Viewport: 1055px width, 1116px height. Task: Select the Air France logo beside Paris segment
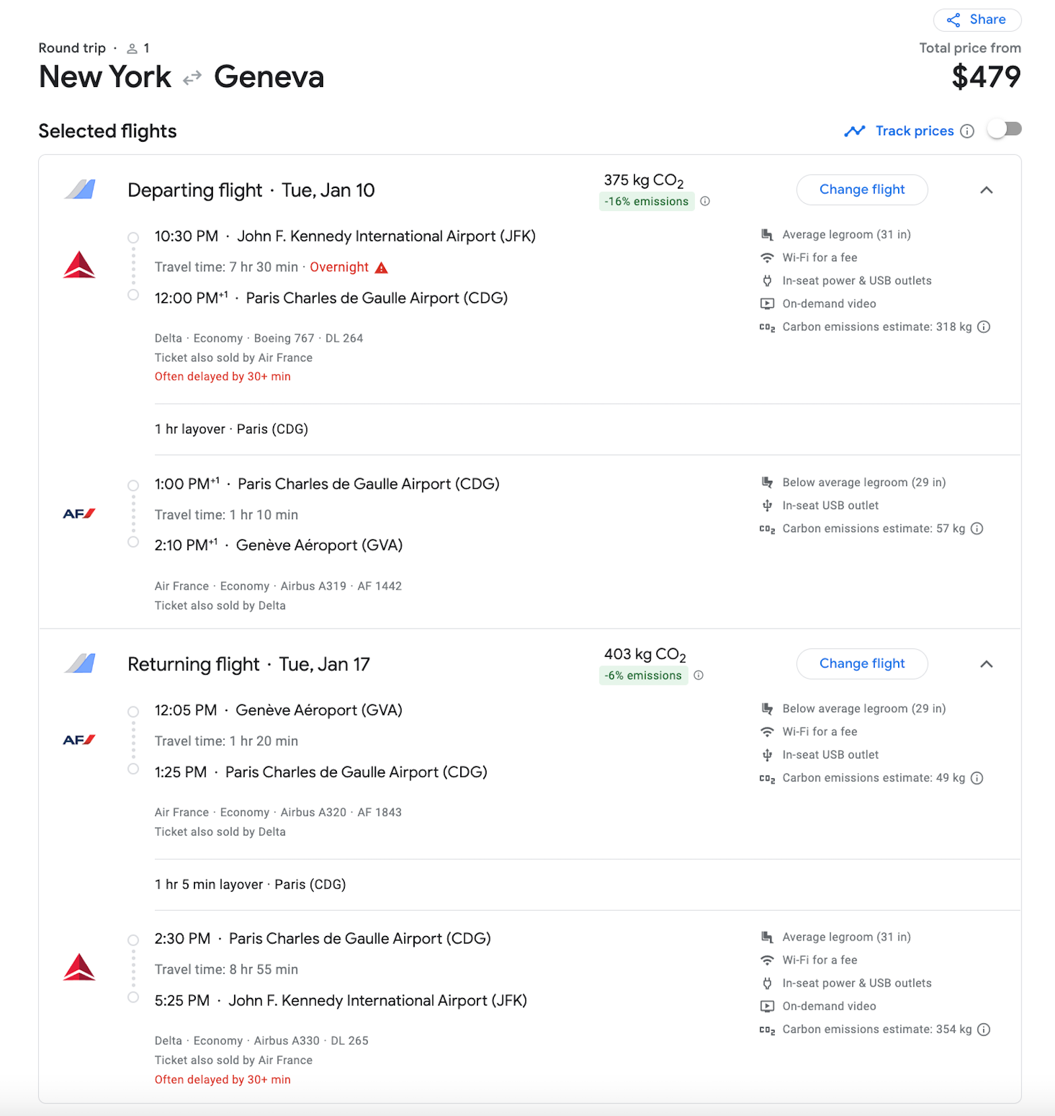[x=80, y=513]
